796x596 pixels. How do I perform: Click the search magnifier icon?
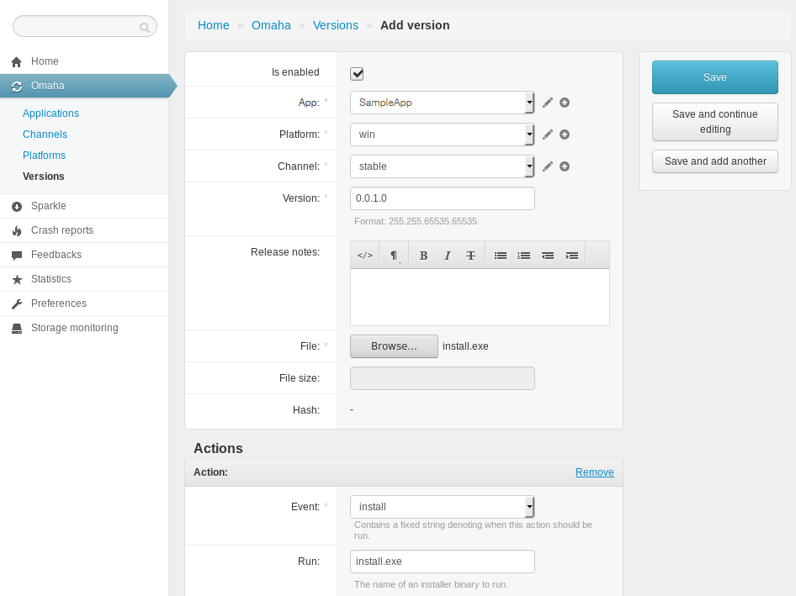[x=145, y=28]
